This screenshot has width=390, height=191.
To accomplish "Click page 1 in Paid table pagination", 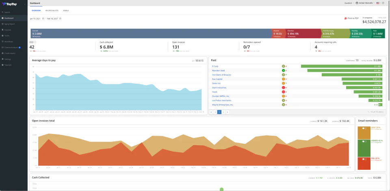I will pyautogui.click(x=219, y=112).
